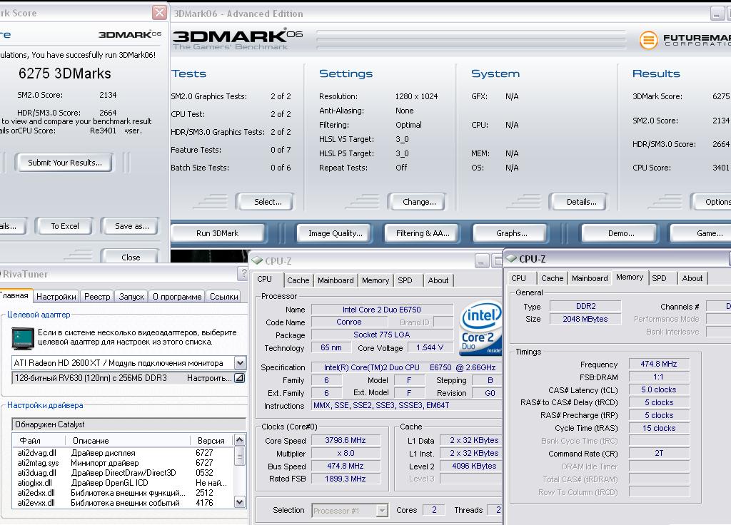
Task: Switch to Mainboard tab in CPU-Z CPU window
Action: click(336, 280)
